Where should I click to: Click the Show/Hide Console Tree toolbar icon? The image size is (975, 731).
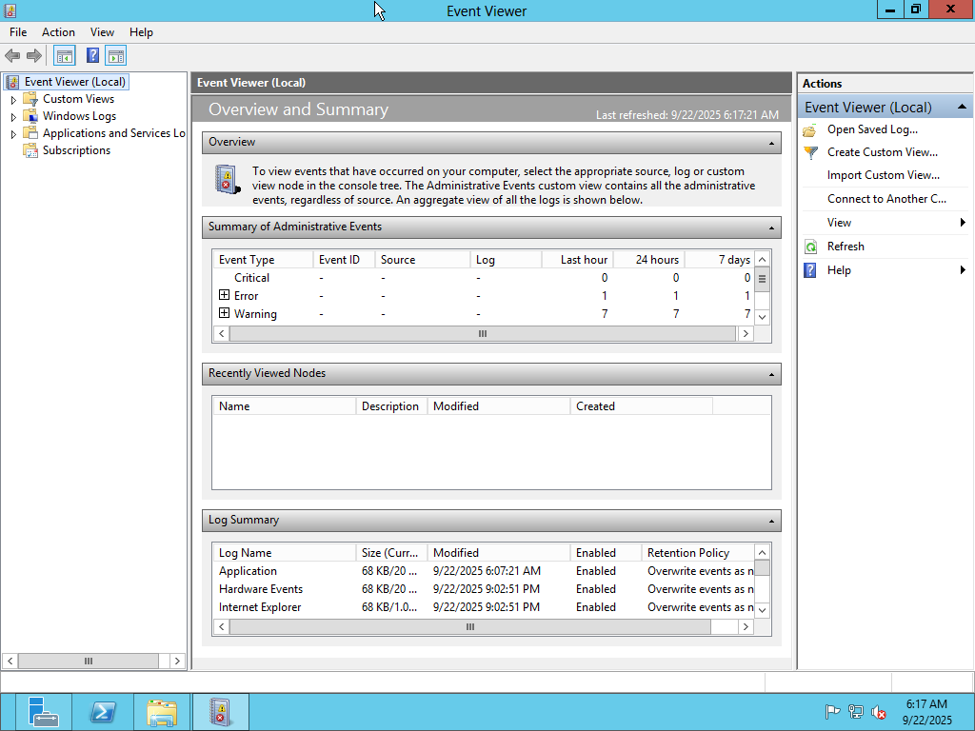[64, 56]
